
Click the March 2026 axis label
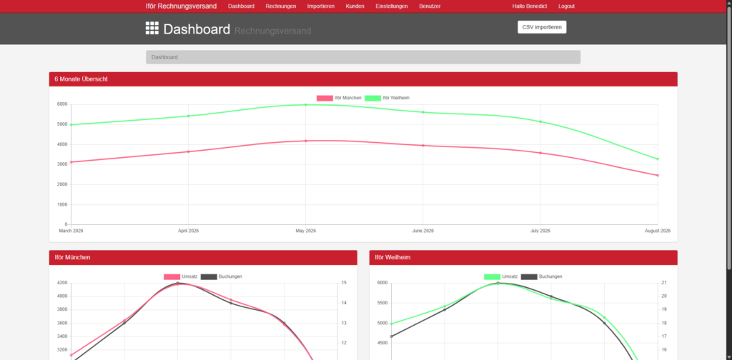pos(71,231)
